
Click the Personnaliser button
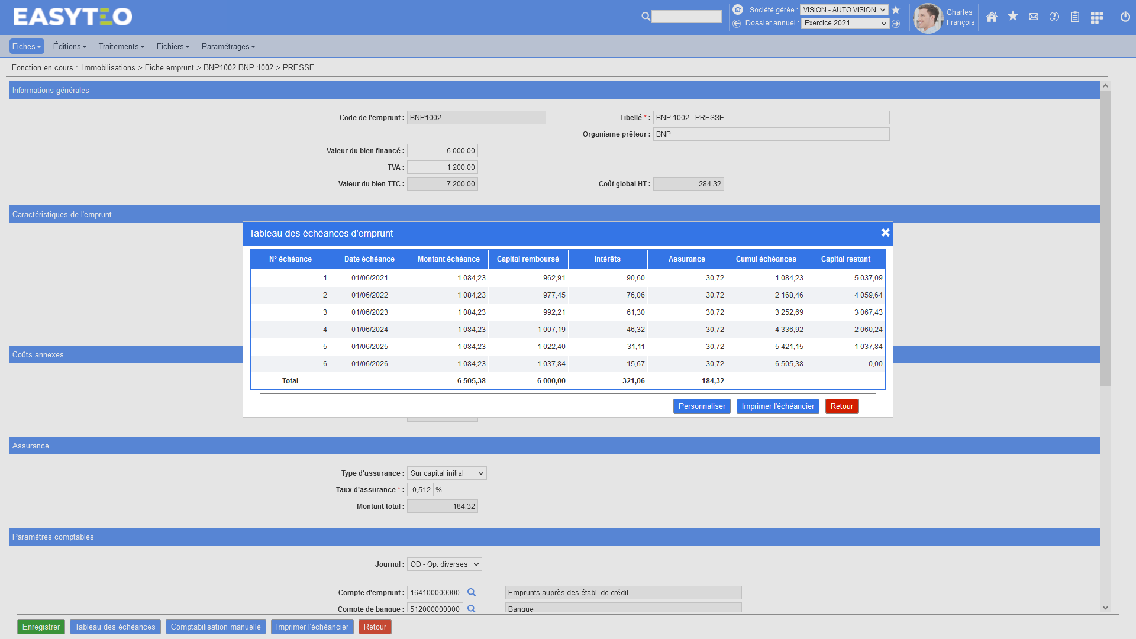pyautogui.click(x=702, y=406)
